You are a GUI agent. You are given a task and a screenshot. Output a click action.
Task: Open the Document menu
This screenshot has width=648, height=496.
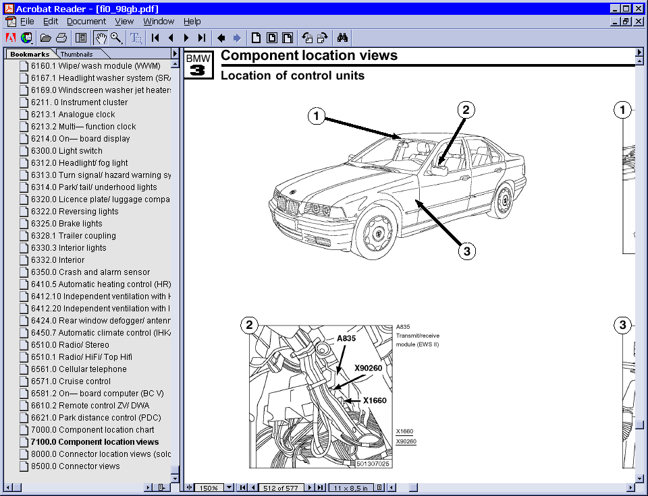(86, 21)
